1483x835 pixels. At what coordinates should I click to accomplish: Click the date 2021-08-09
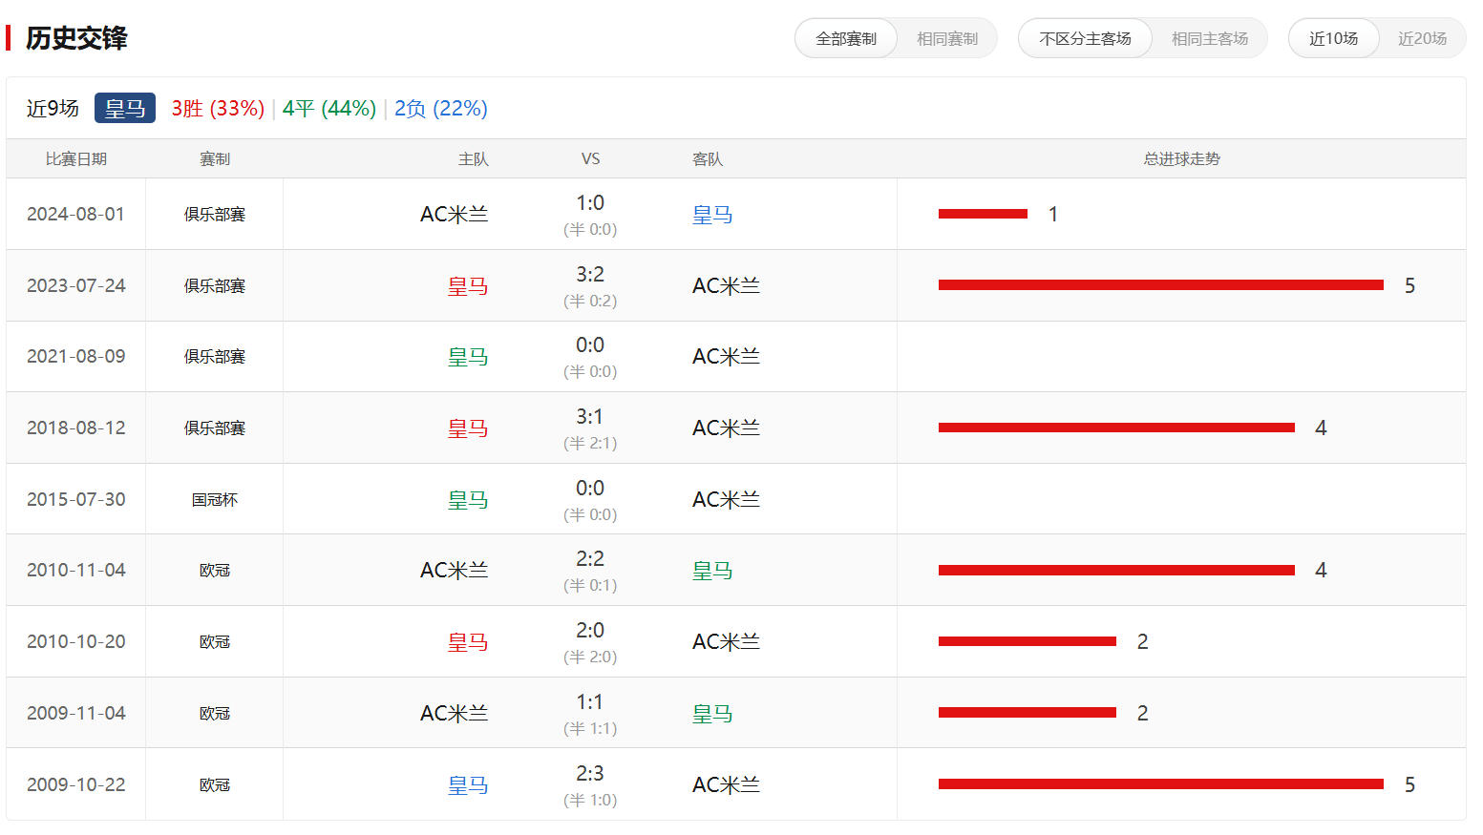coord(76,356)
